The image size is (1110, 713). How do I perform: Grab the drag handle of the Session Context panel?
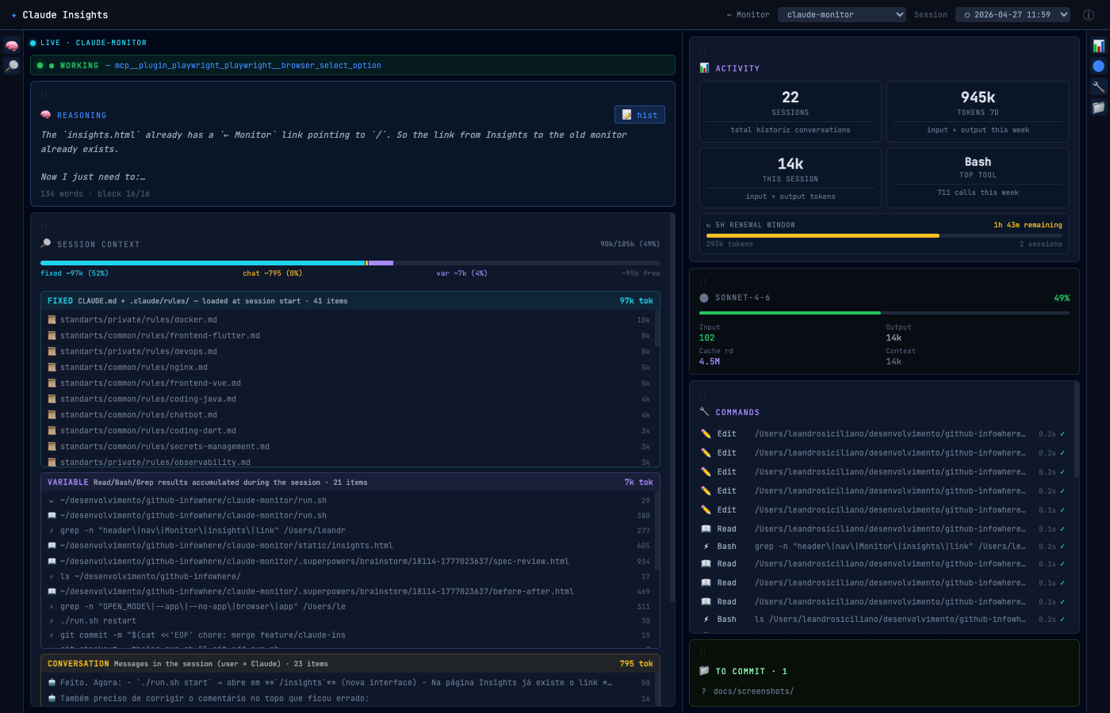click(44, 226)
